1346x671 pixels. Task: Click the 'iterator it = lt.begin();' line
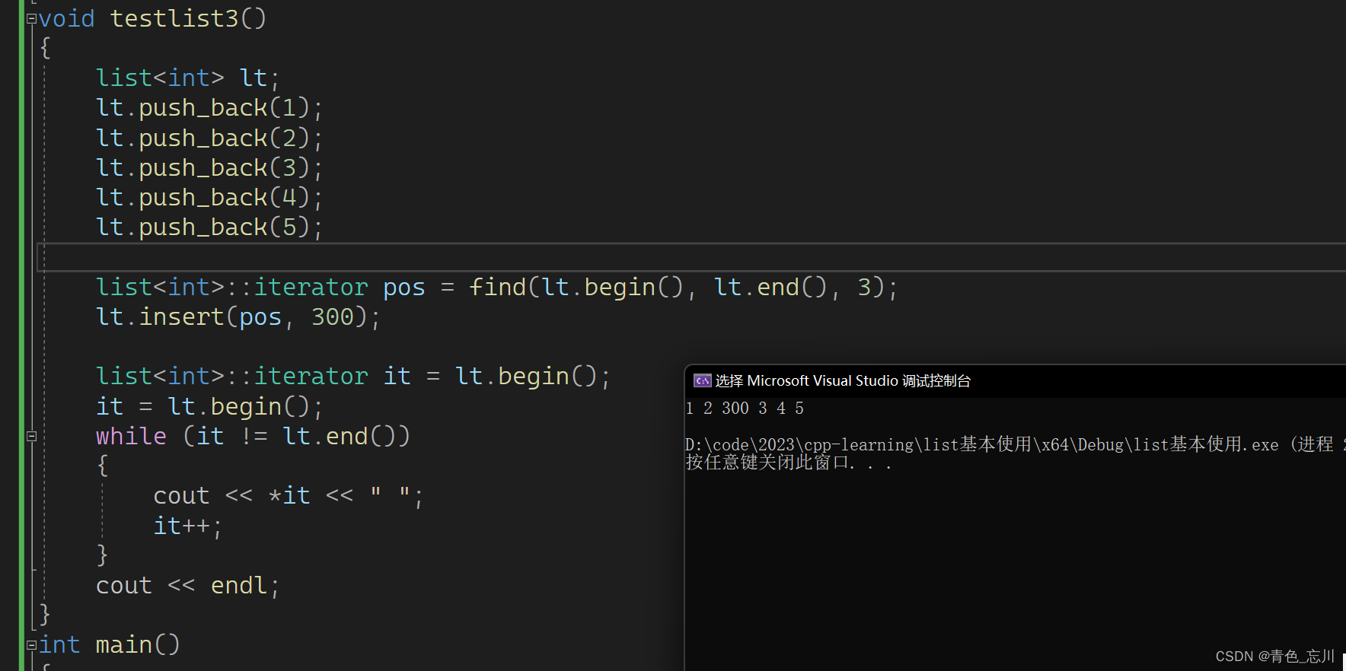pos(352,376)
